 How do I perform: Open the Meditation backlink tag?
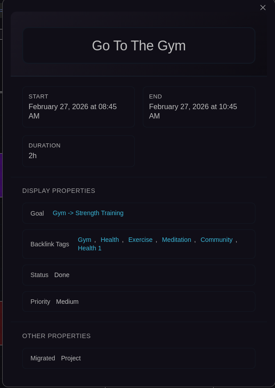coord(176,240)
